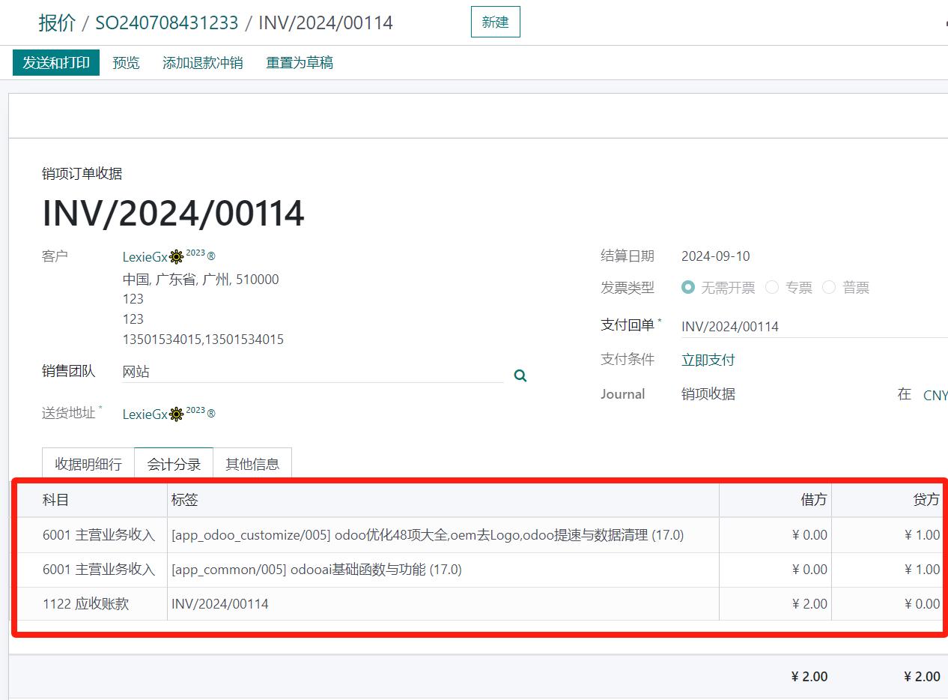Viewport: 948px width, 700px height.
Task: Click the CNY currency link
Action: pos(935,395)
